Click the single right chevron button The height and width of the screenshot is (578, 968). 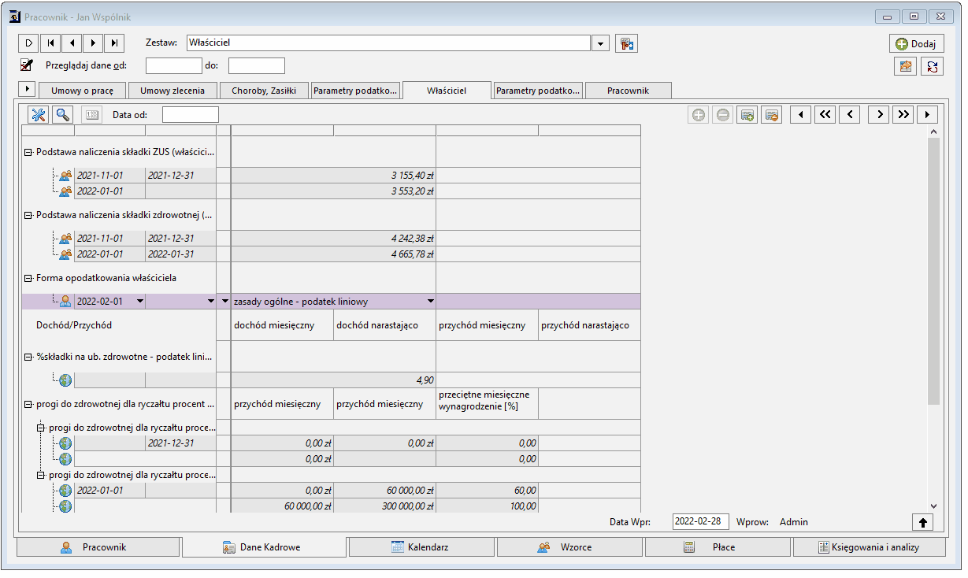coord(879,115)
